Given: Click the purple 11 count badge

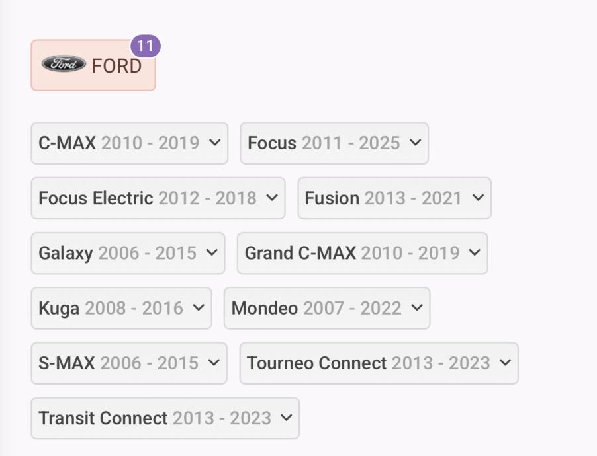Looking at the screenshot, I should [146, 46].
